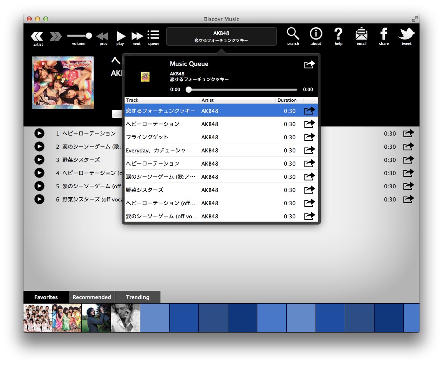Image resolution: width=443 pixels, height=365 pixels.
Task: Open fourth favorite black-and-white portrait thumbnail
Action: click(x=125, y=318)
